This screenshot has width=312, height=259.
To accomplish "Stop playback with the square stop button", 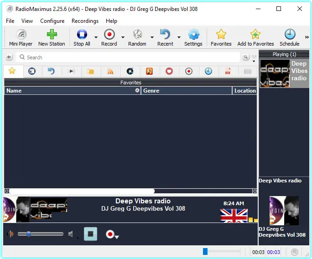I will (x=90, y=234).
